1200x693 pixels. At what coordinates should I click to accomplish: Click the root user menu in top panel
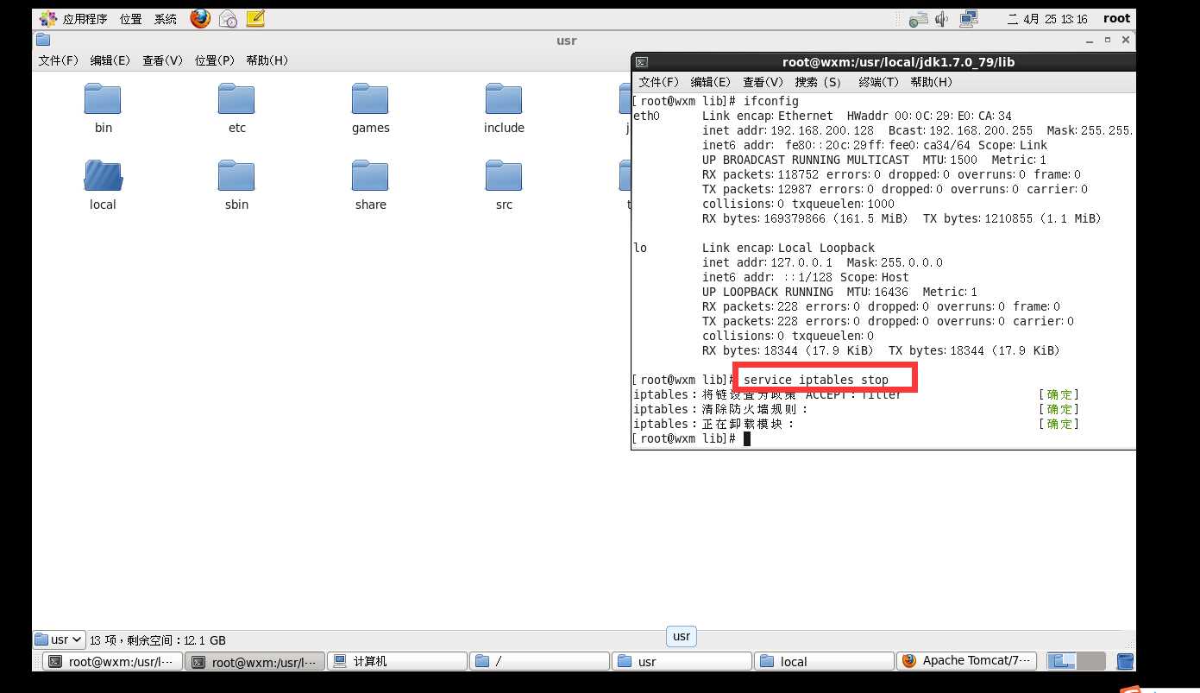(x=1116, y=18)
